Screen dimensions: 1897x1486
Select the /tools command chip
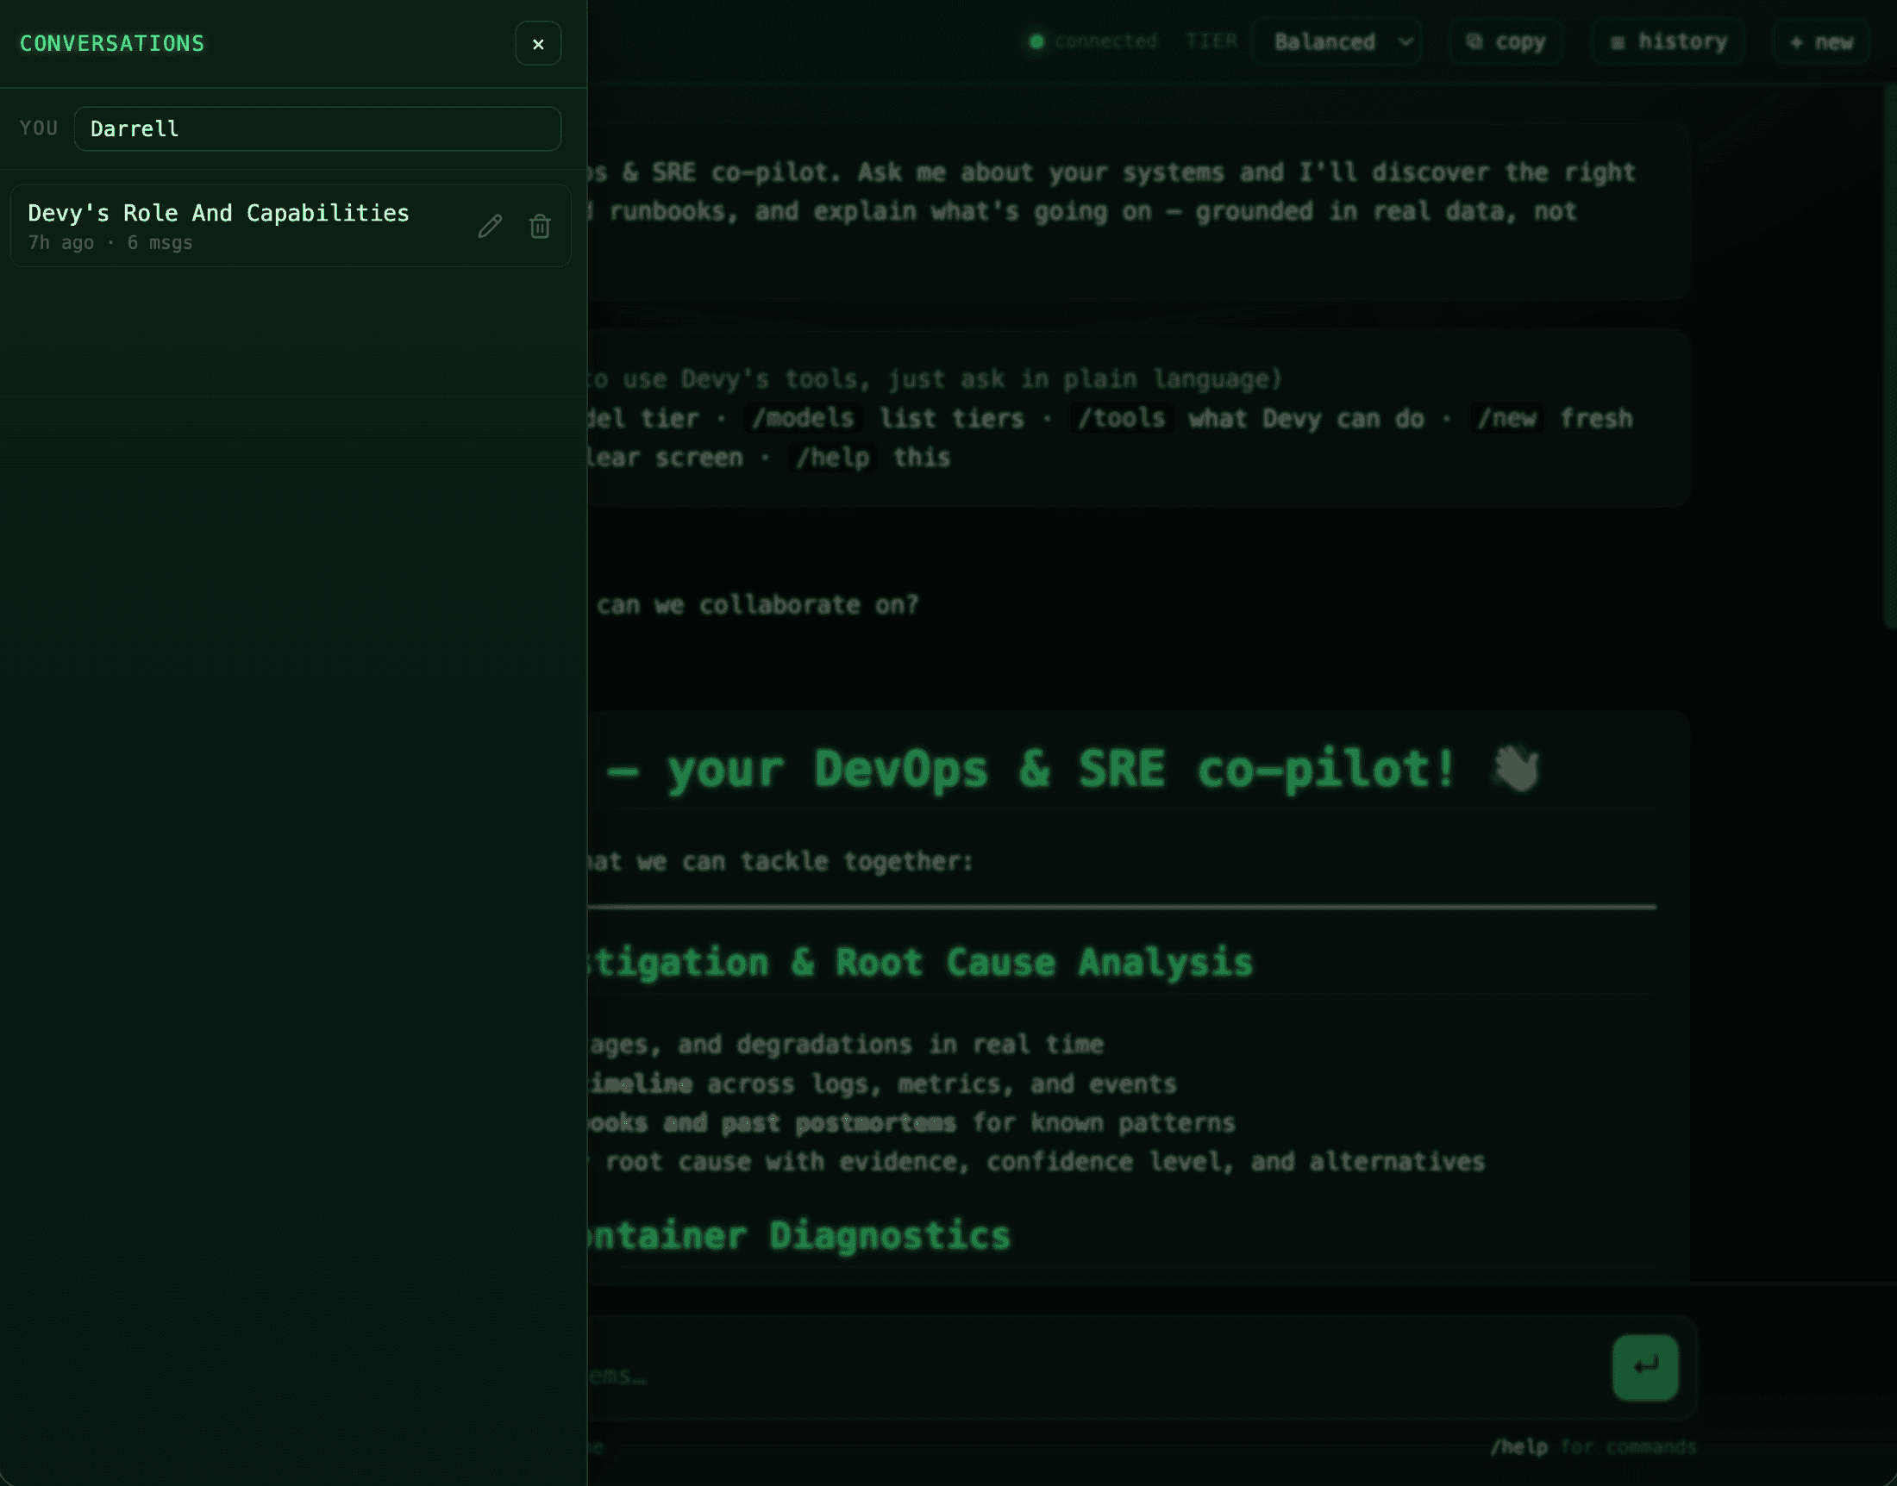point(1121,419)
